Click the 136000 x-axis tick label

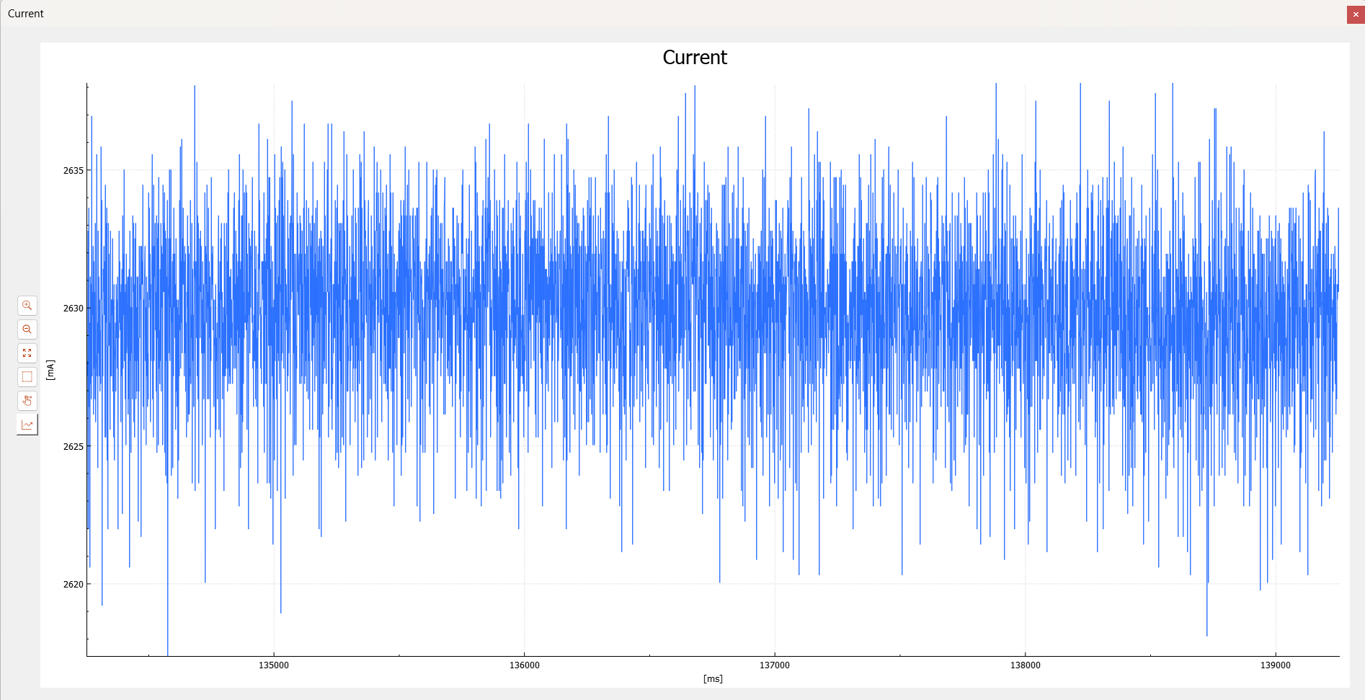pos(524,665)
